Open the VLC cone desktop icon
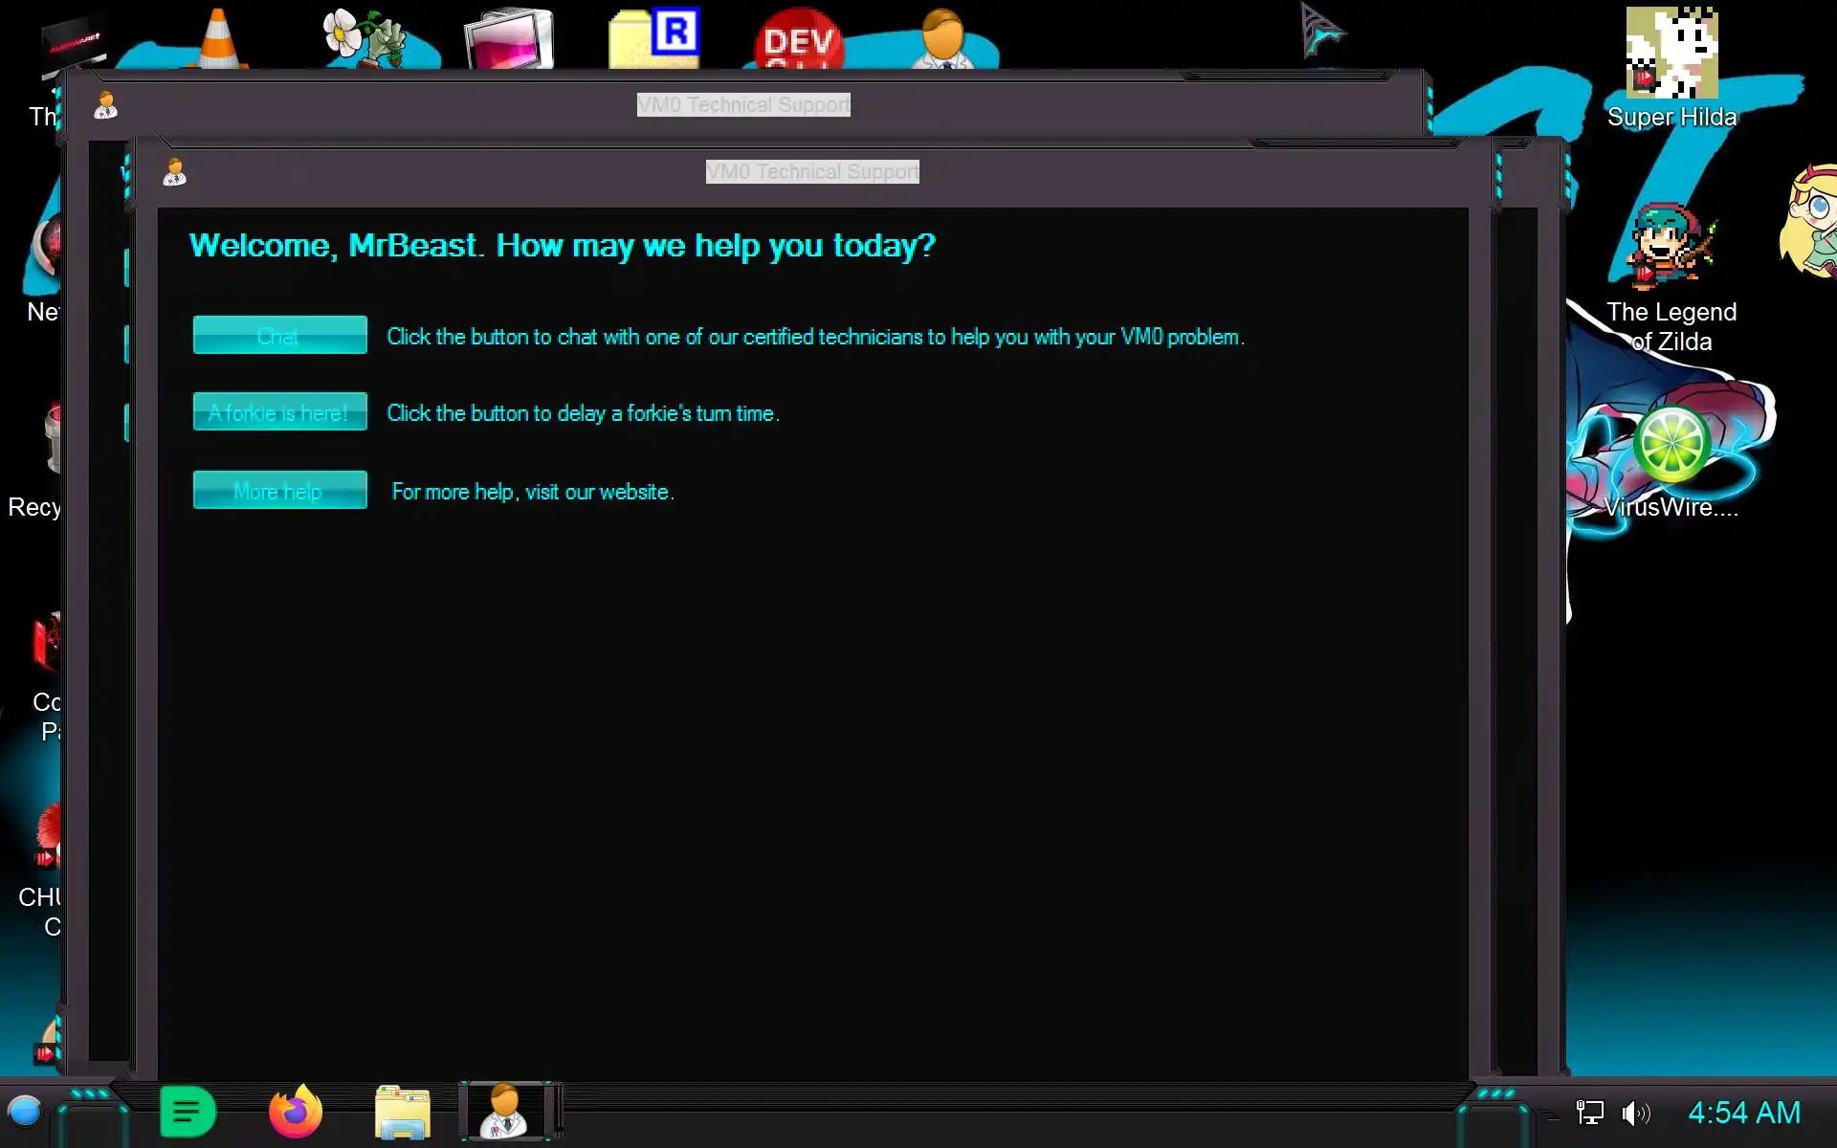The image size is (1837, 1148). 218,38
